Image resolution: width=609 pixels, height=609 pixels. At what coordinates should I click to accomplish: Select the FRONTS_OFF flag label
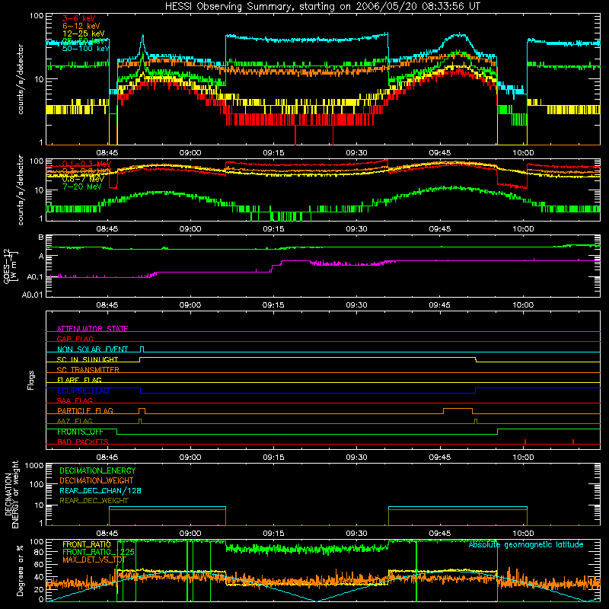point(80,432)
